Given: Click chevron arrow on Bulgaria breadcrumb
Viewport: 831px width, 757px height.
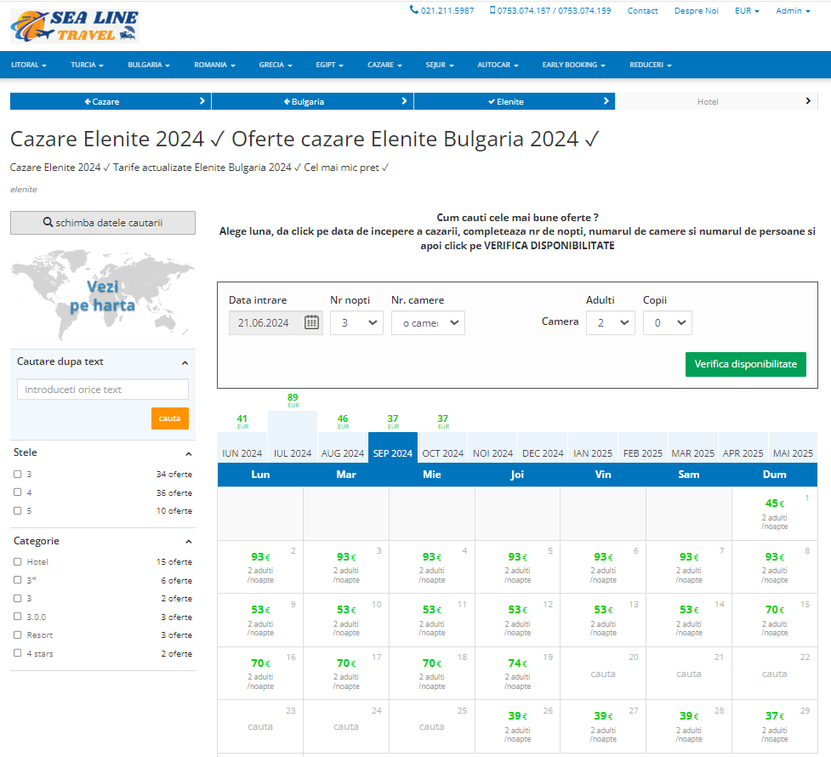Looking at the screenshot, I should coord(404,100).
